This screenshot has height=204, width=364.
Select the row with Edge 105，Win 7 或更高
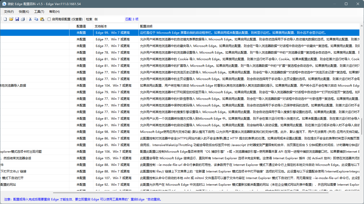pyautogui.click(x=180, y=158)
